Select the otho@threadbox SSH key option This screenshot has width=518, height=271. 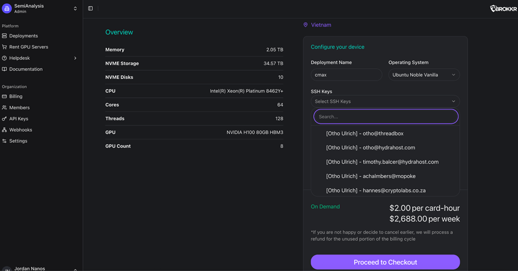[365, 133]
